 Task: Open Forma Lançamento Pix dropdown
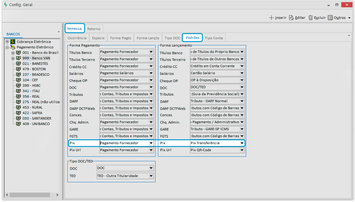coord(242,143)
